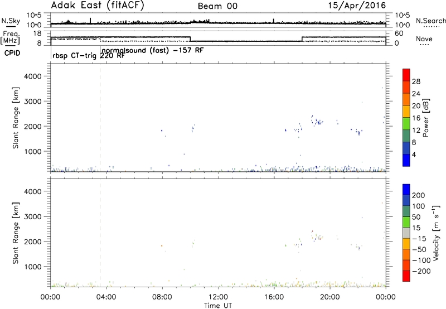Click the 'CPID' row label

pos(12,53)
